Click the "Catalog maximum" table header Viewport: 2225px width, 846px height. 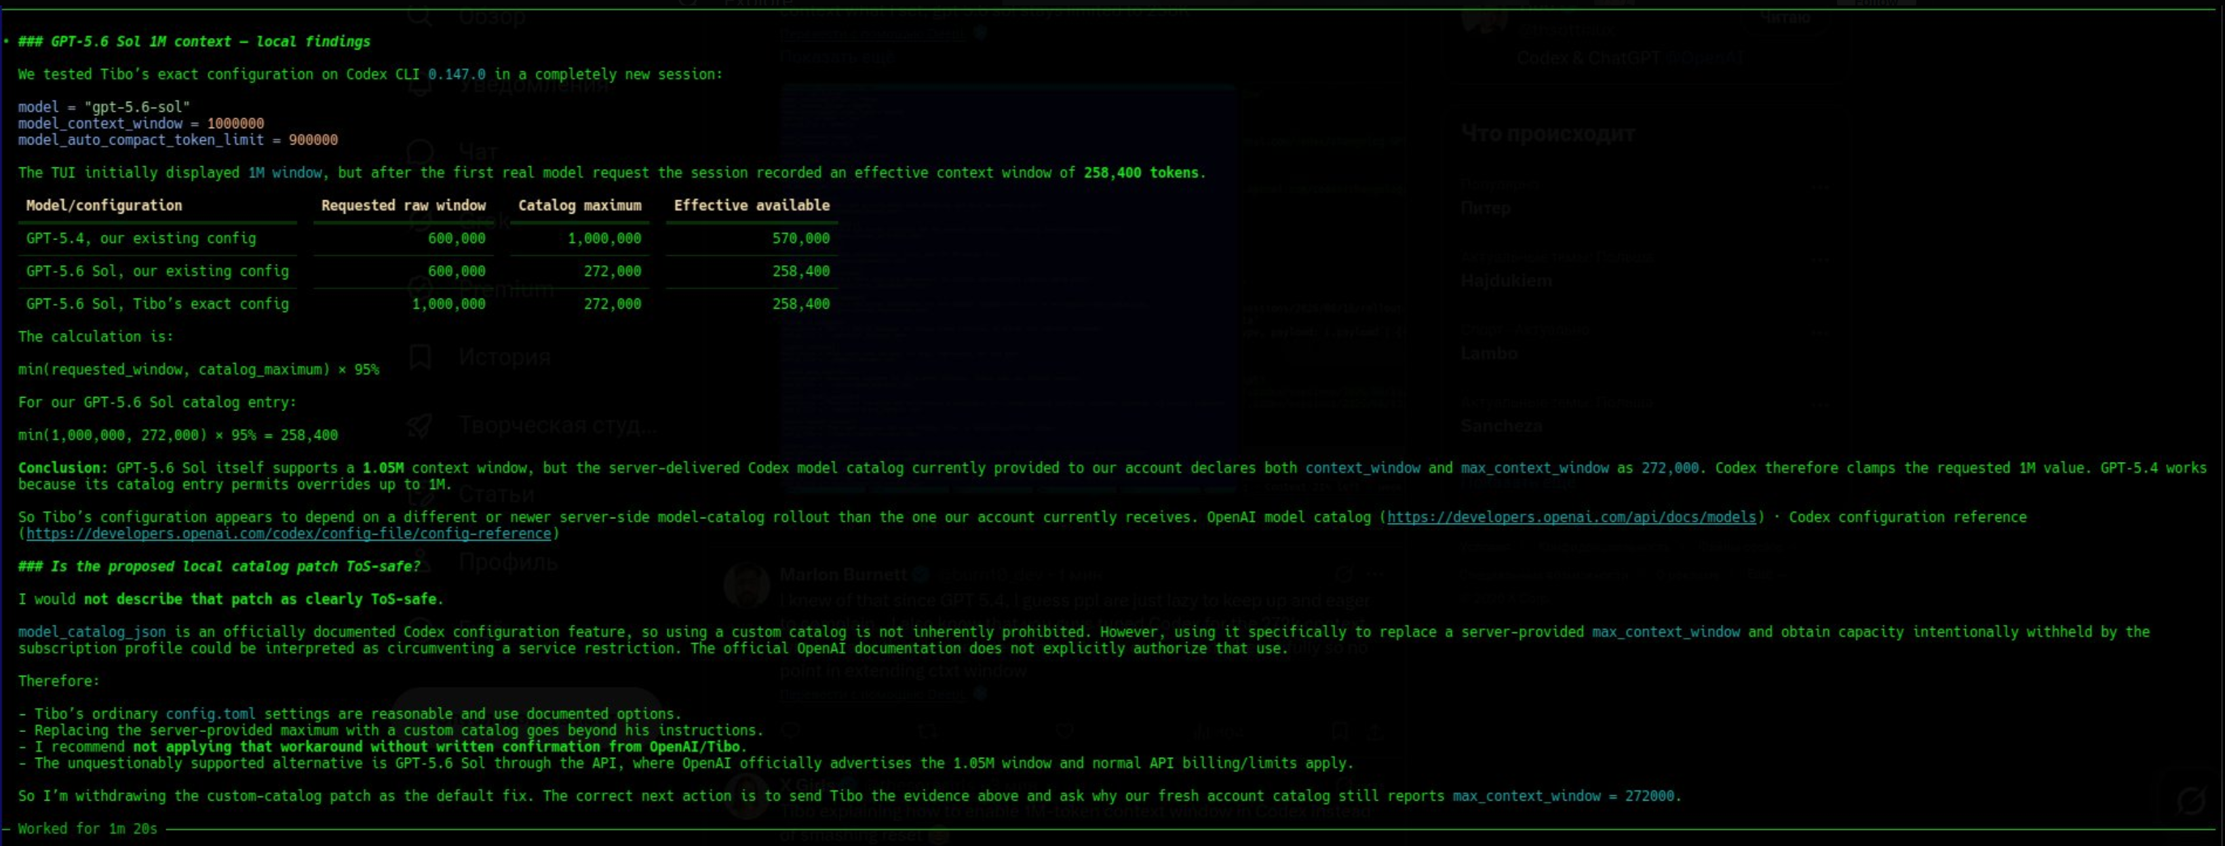pyautogui.click(x=579, y=205)
